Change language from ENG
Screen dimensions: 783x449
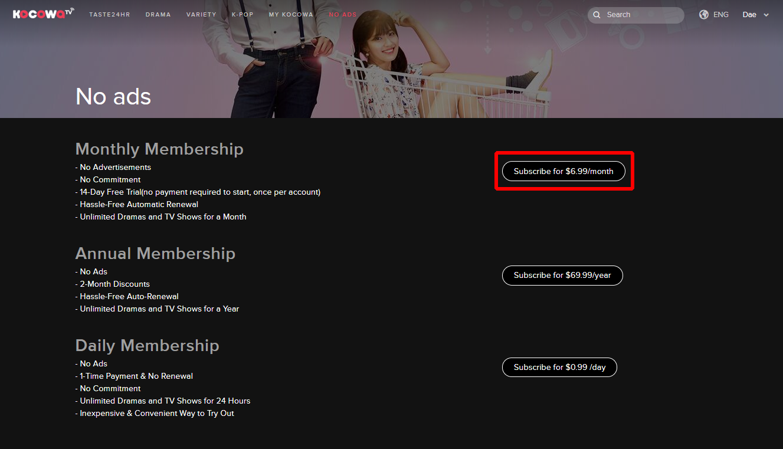(721, 15)
